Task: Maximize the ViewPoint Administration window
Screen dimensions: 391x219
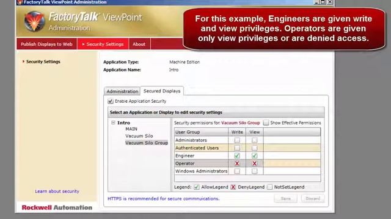Action: coord(323,2)
